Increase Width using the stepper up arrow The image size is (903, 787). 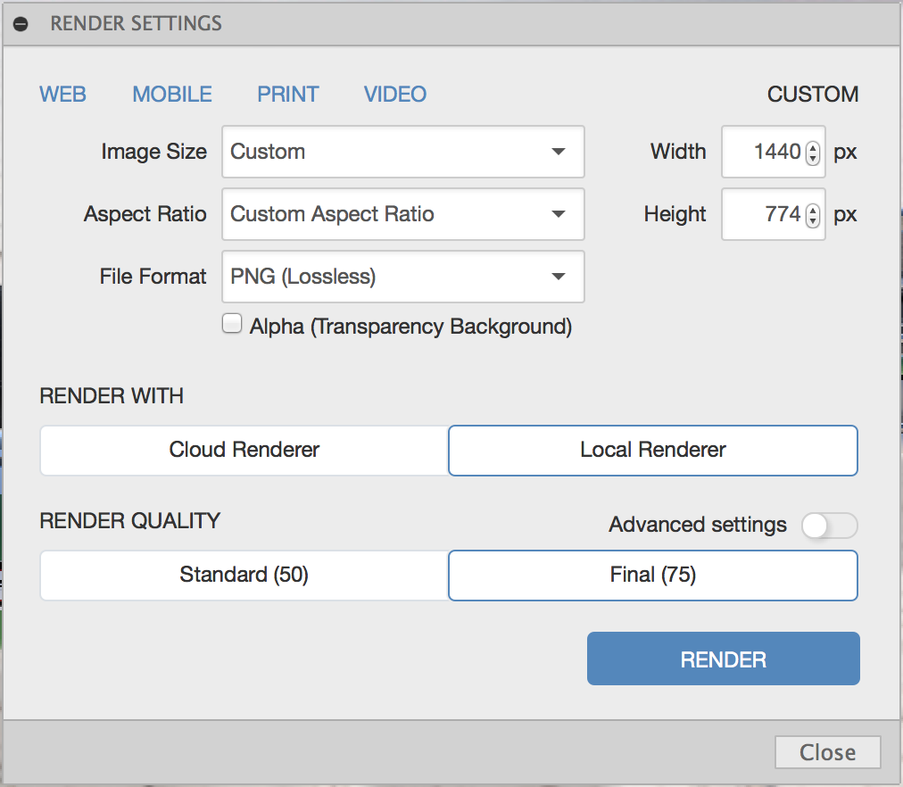[x=812, y=147]
